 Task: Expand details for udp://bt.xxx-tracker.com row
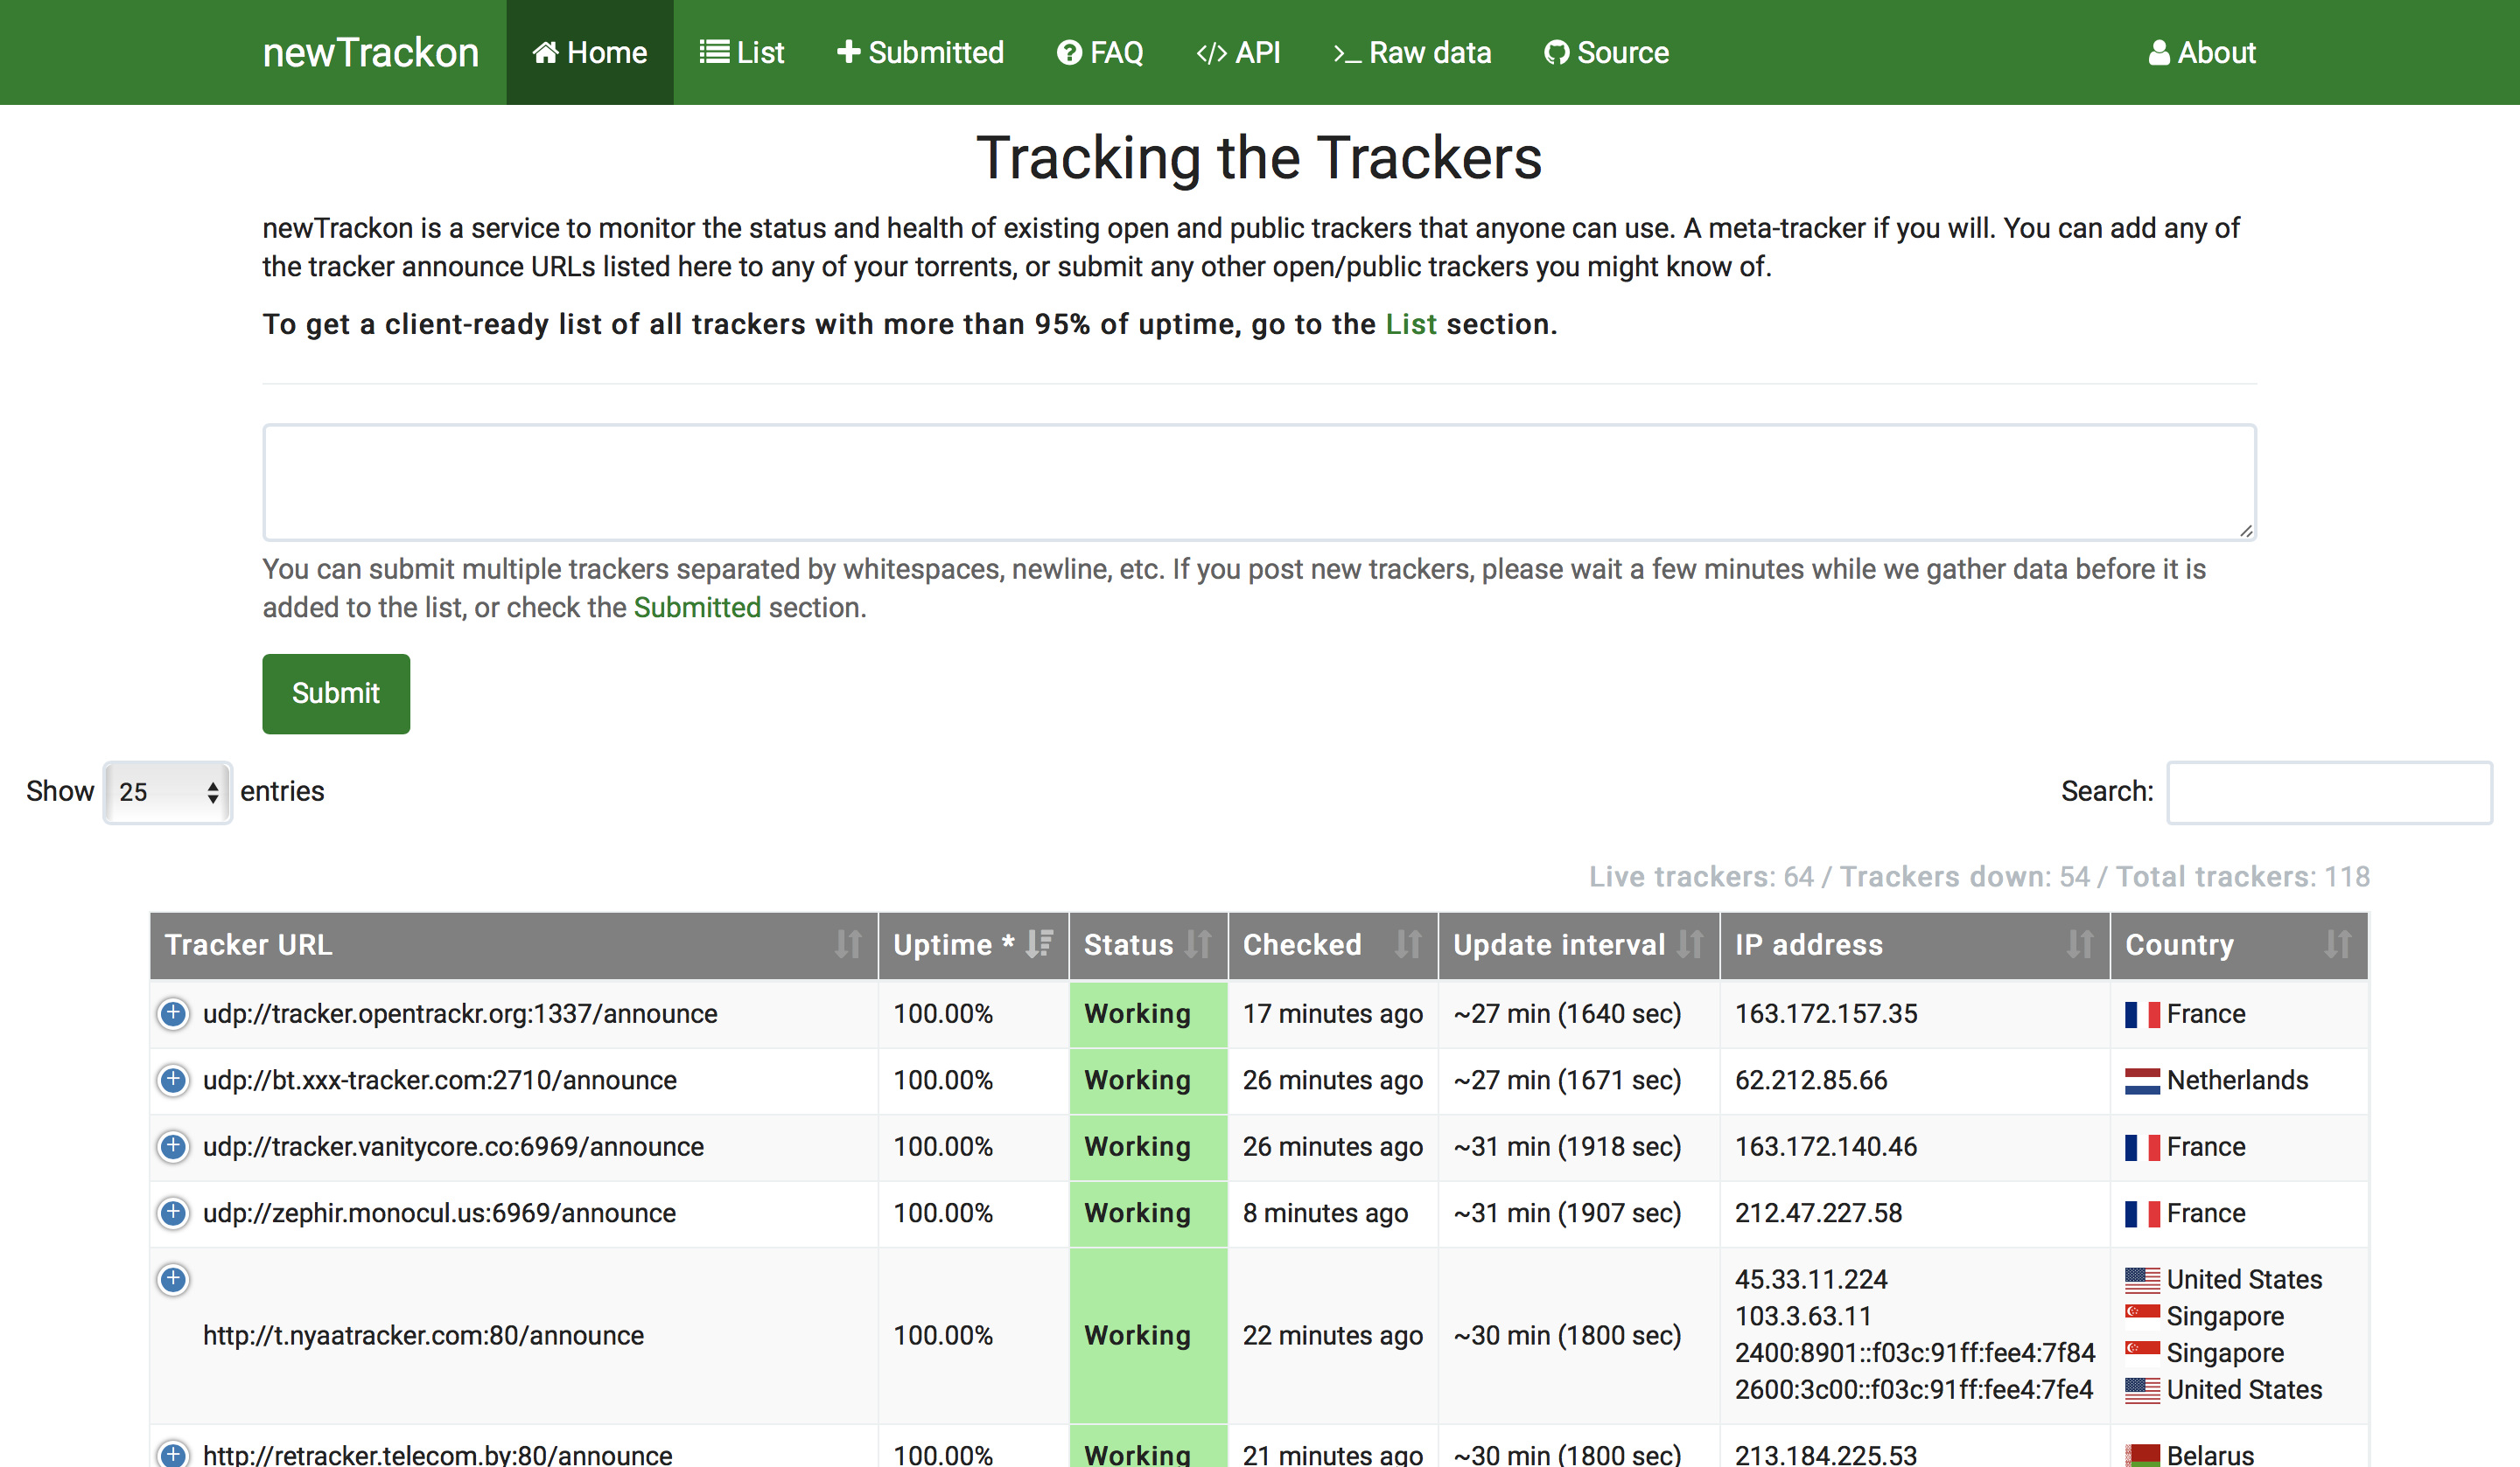tap(173, 1079)
